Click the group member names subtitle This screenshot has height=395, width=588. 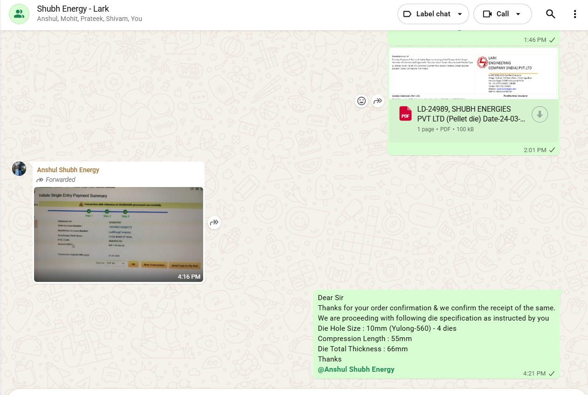[x=89, y=19]
